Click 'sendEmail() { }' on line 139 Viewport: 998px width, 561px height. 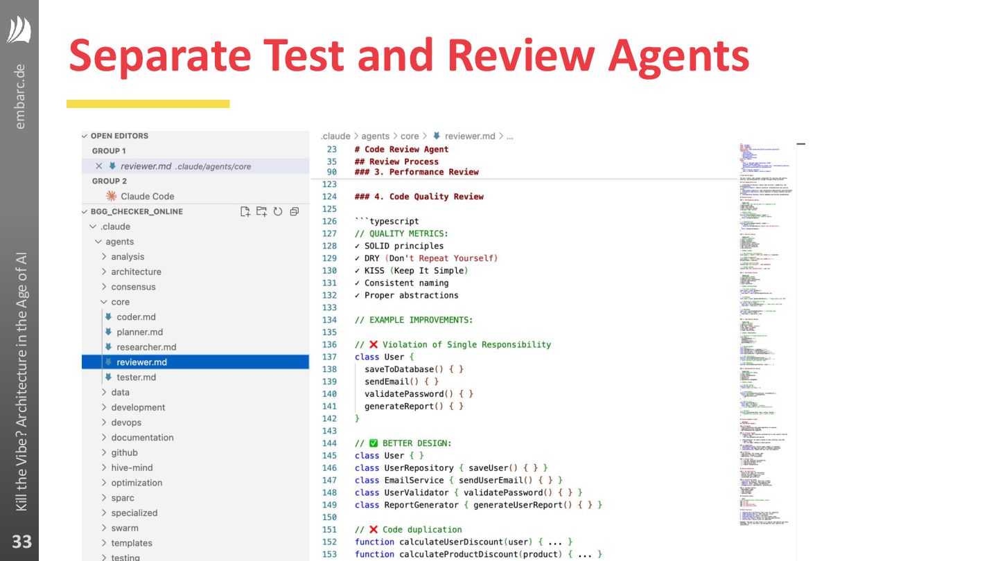pos(401,382)
